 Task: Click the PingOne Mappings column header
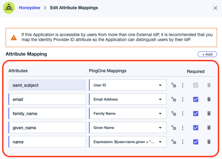108,70
